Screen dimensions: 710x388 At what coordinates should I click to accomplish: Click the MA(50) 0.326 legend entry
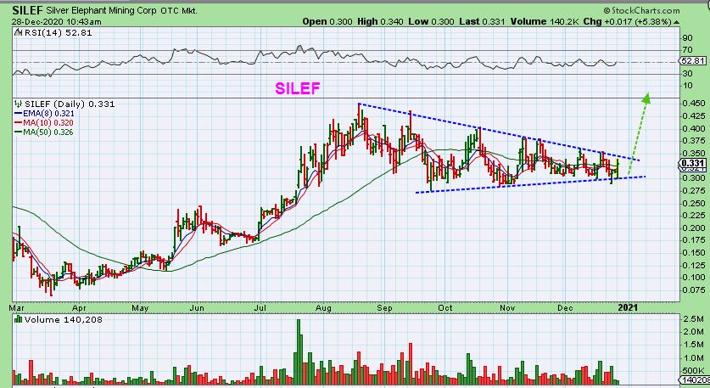(x=48, y=132)
